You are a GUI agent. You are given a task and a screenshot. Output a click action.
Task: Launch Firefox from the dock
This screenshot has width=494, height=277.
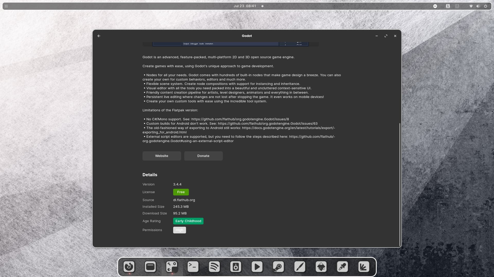click(129, 267)
